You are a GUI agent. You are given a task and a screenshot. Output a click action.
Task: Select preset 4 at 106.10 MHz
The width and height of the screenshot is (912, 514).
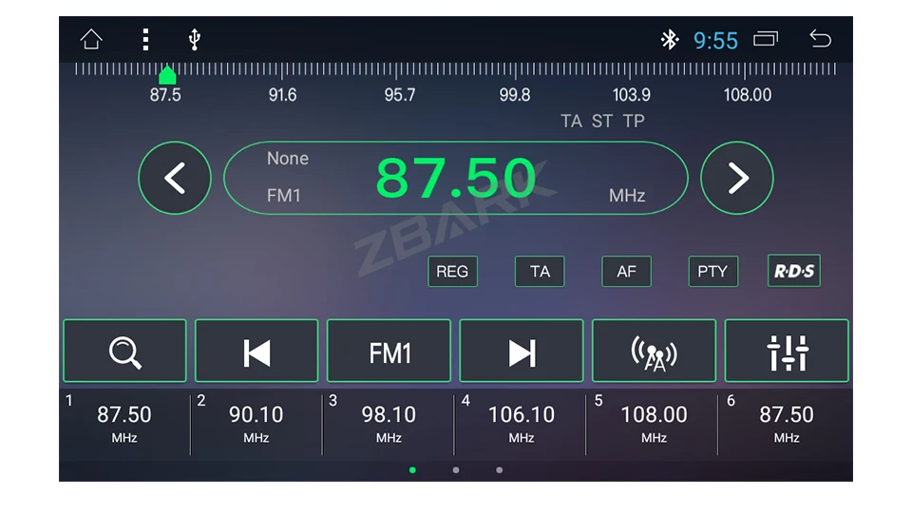522,425
